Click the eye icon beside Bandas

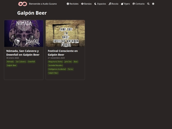tap(82, 4)
